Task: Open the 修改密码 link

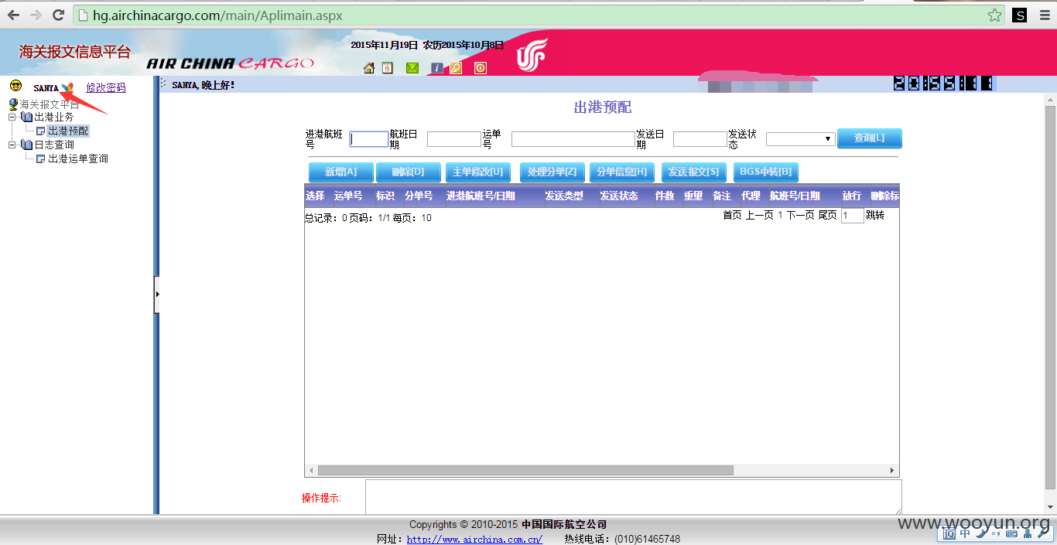Action: click(x=106, y=88)
